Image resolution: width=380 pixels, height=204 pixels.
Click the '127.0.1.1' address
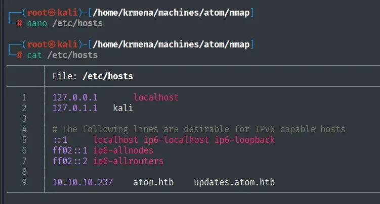[75, 108]
